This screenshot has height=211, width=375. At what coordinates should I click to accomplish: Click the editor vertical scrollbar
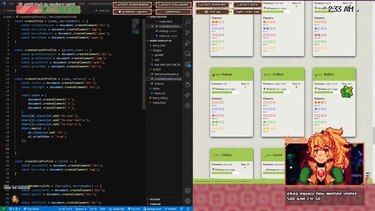coord(144,64)
